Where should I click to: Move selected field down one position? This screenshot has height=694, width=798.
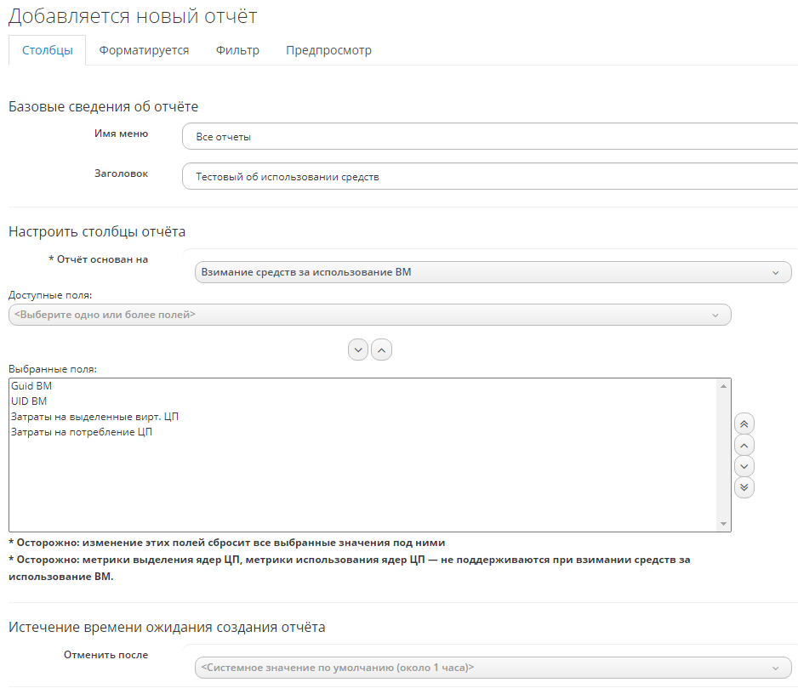[744, 466]
